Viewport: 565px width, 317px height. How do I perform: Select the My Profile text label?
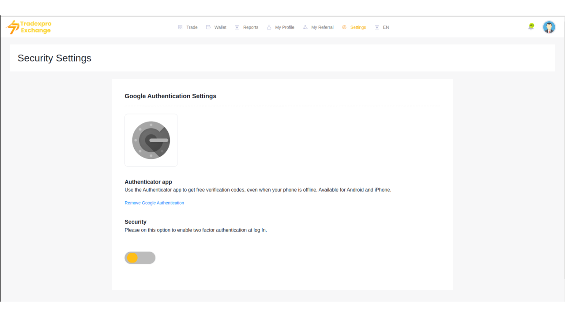285,27
